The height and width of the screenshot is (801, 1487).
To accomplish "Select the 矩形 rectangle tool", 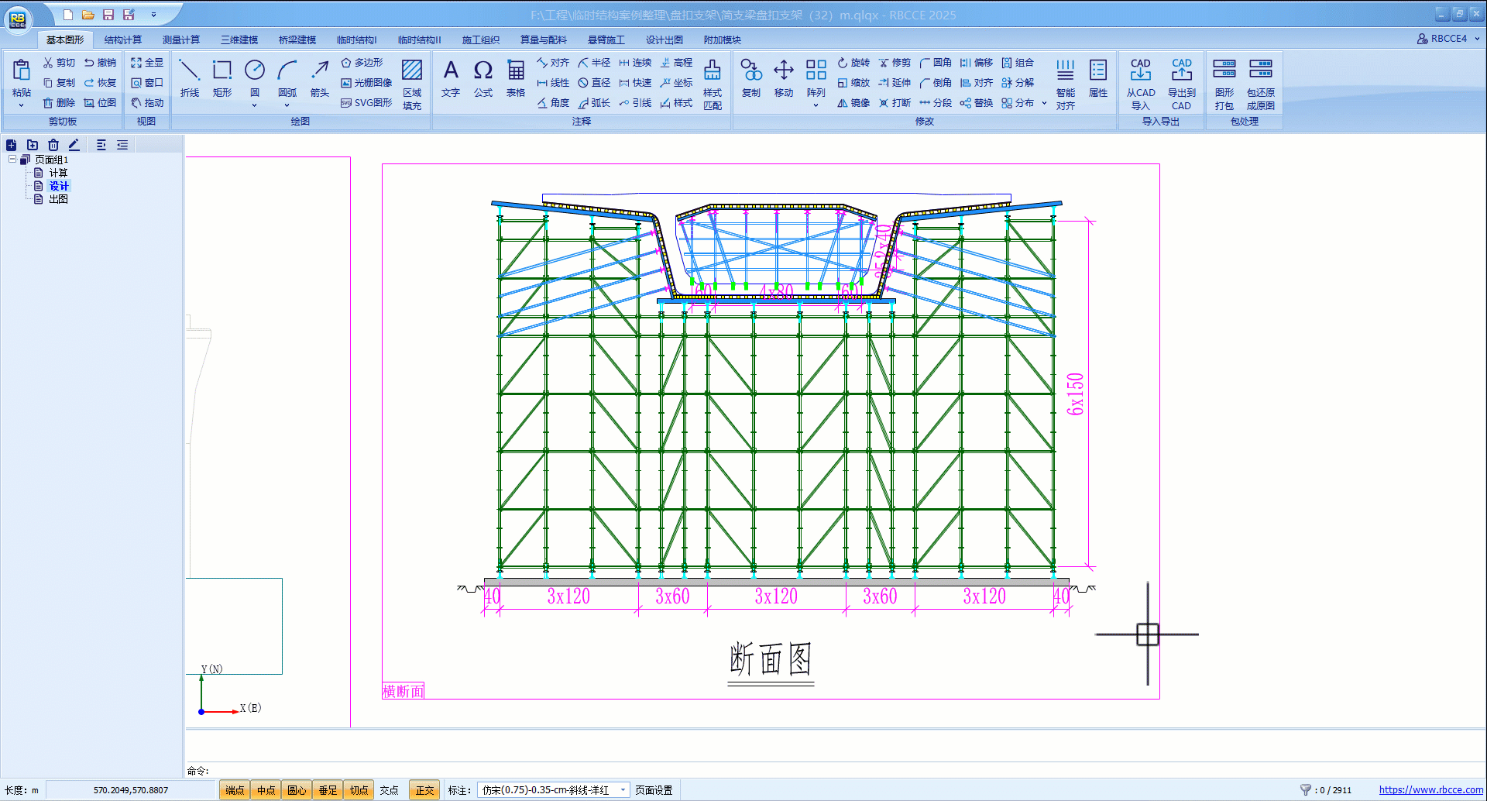I will click(x=222, y=78).
